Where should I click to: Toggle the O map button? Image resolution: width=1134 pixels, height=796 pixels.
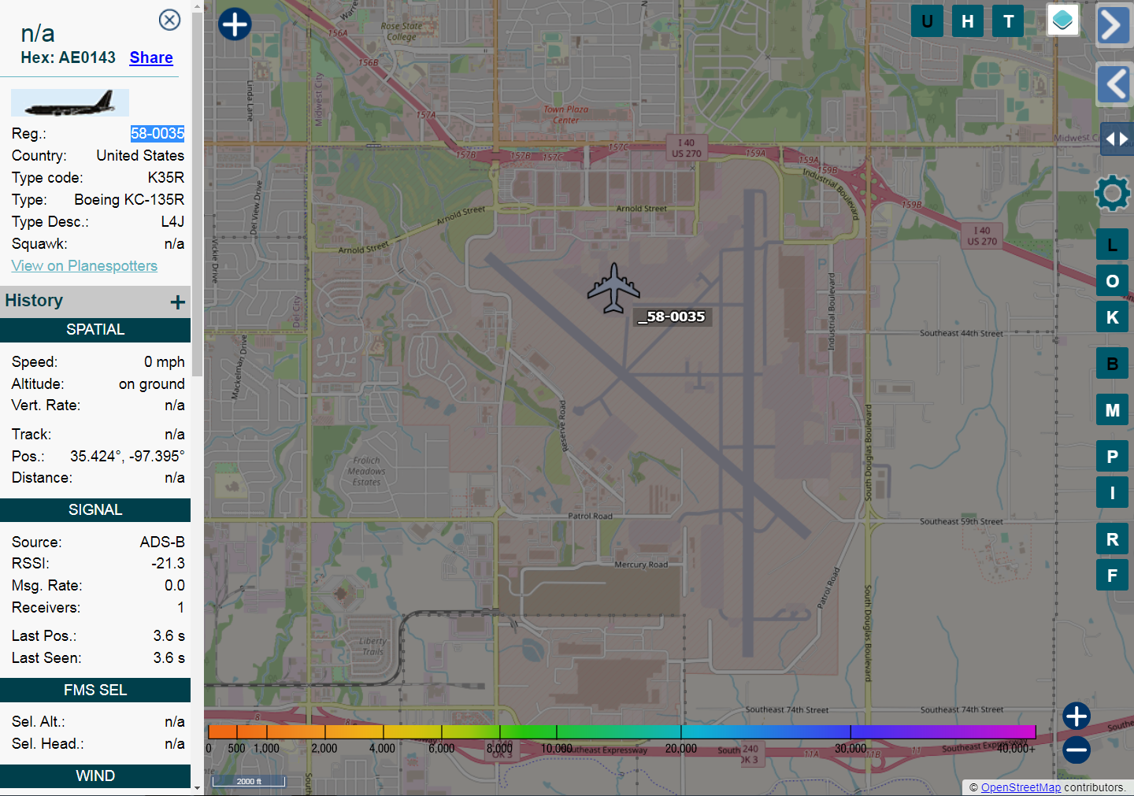click(x=1112, y=281)
